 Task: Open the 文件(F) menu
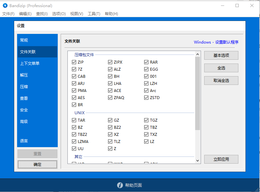point(8,14)
